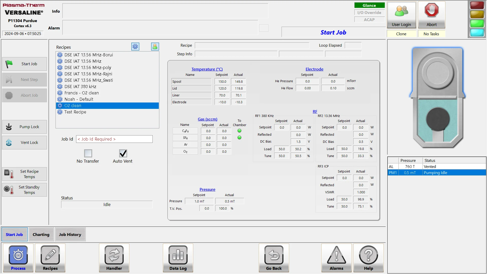Select the Test Recipe entry
The image size is (487, 274).
coord(107,112)
